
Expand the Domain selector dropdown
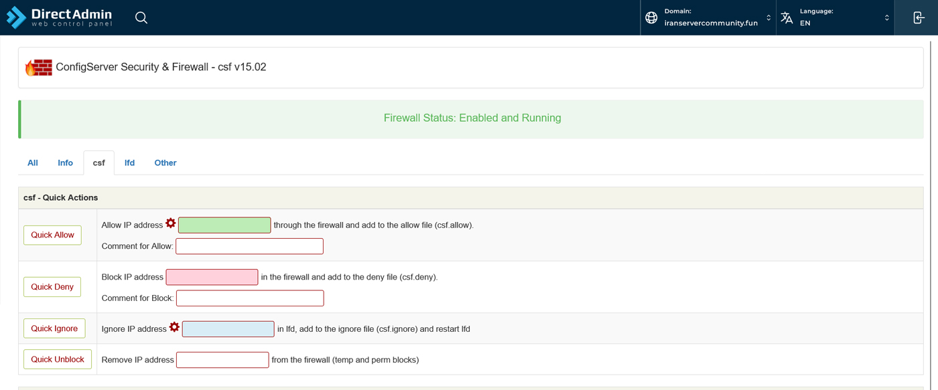point(768,17)
